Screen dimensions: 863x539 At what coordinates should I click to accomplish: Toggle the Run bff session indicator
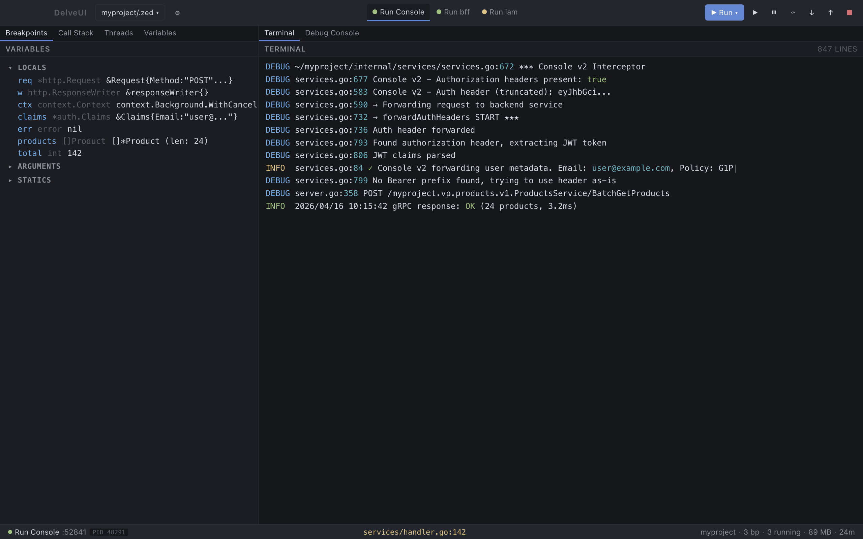(x=439, y=12)
